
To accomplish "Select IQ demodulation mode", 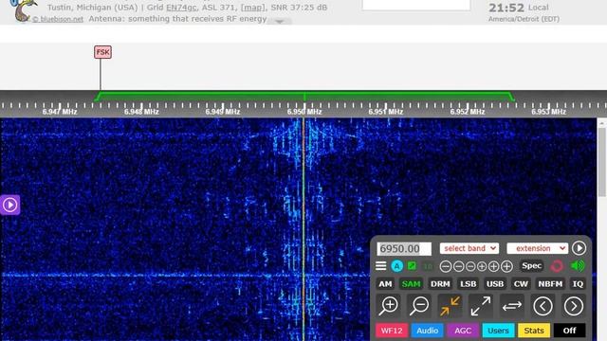I will coord(578,284).
